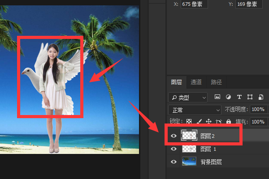Lock all padlock icon

[x=229, y=121]
